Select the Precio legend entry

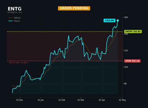14,21
